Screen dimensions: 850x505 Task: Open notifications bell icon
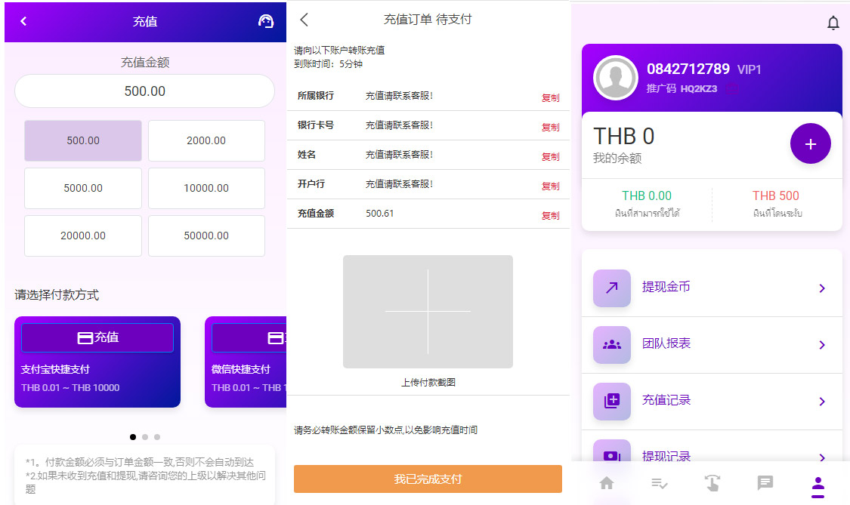click(x=833, y=23)
